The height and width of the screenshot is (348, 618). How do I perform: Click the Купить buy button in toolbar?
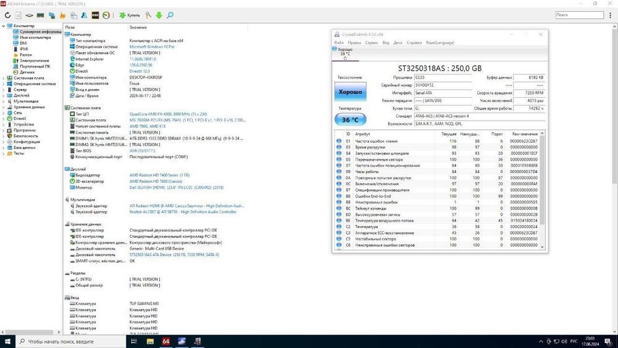130,15
